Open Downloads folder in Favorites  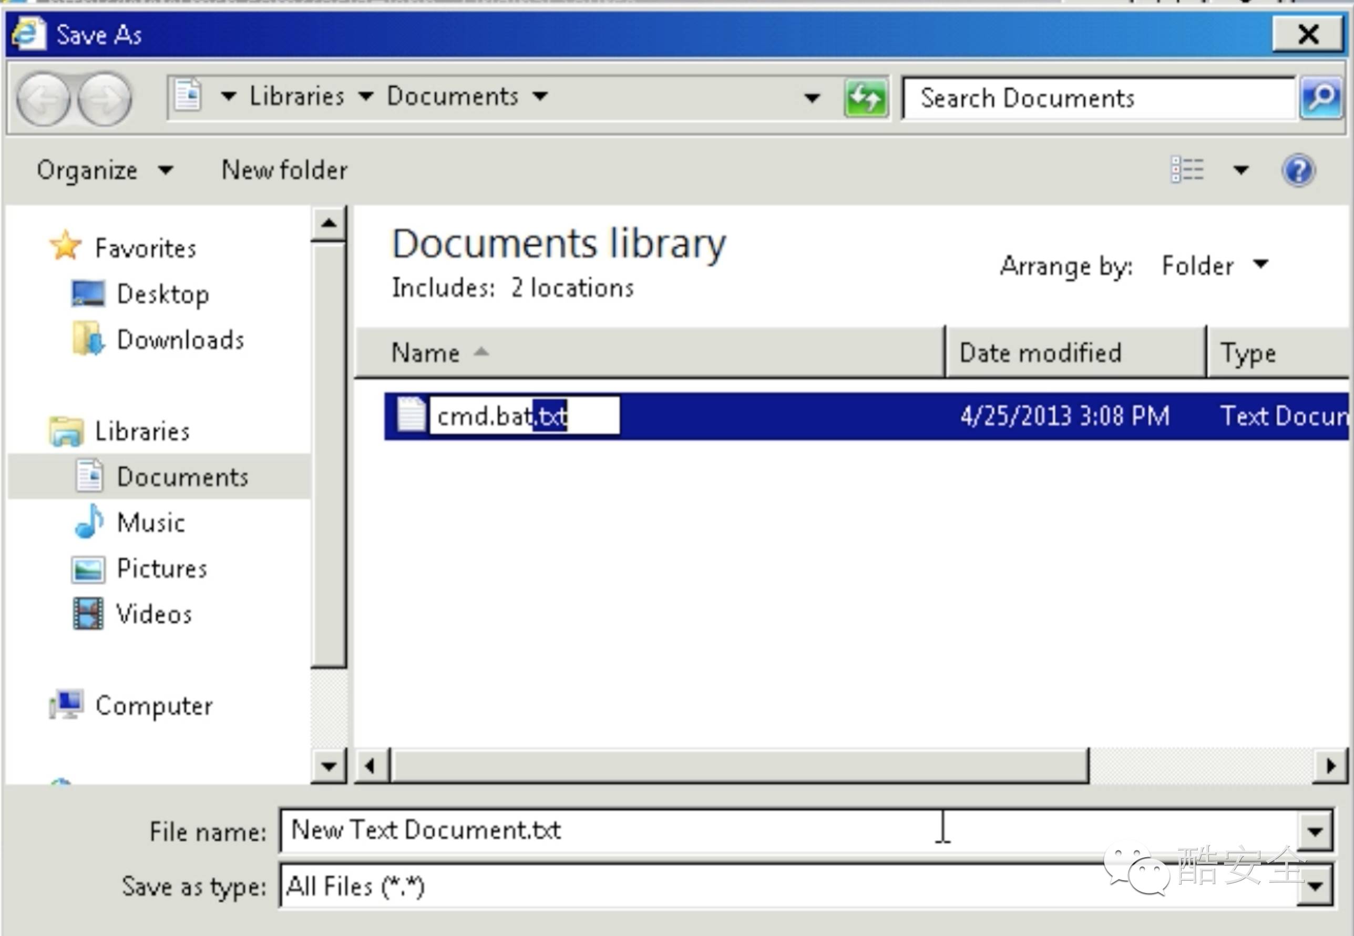[x=180, y=340]
